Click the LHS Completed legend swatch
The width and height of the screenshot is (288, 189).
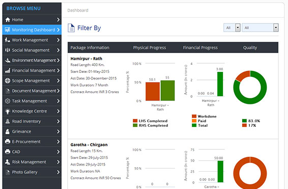point(135,121)
